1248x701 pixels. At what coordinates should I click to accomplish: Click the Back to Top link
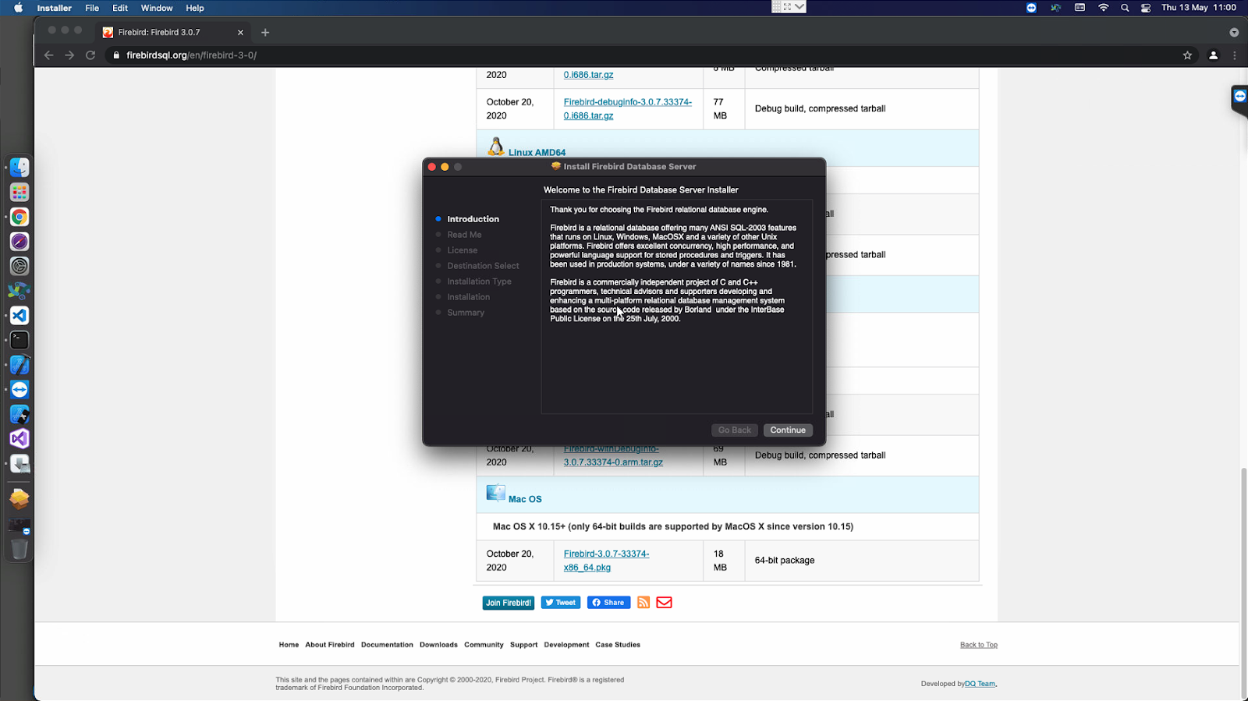pyautogui.click(x=979, y=645)
